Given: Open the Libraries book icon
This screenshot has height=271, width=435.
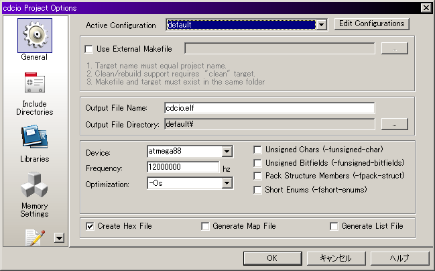Looking at the screenshot, I should (35, 136).
